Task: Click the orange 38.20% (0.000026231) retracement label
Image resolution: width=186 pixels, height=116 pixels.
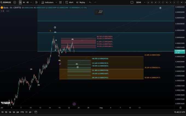Action: tap(152, 68)
